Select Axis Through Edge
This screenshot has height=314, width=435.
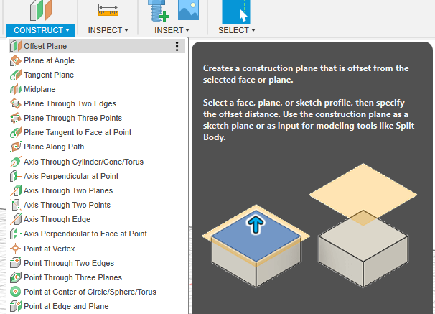pos(97,219)
